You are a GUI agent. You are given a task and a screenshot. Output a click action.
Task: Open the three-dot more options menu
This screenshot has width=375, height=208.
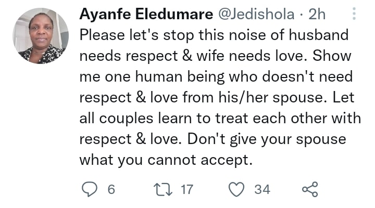(x=354, y=14)
